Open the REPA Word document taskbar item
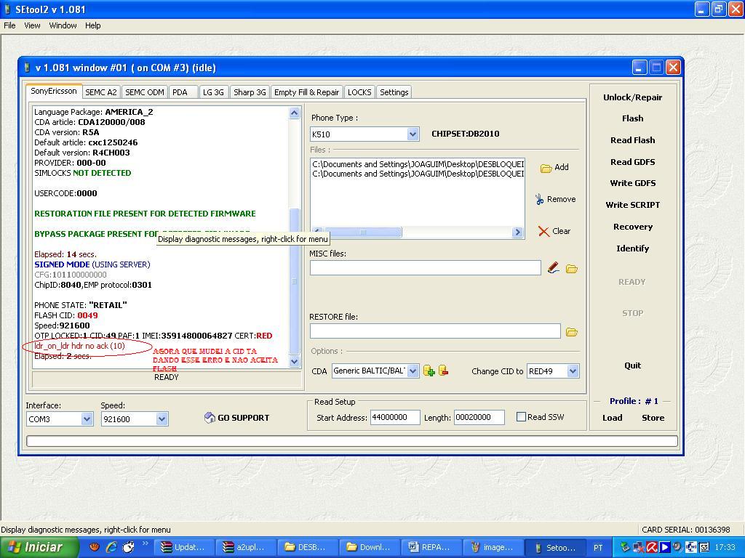 pyautogui.click(x=431, y=548)
